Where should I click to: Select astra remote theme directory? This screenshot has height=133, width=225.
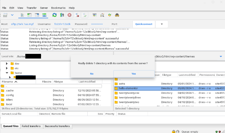[x=170, y=84]
